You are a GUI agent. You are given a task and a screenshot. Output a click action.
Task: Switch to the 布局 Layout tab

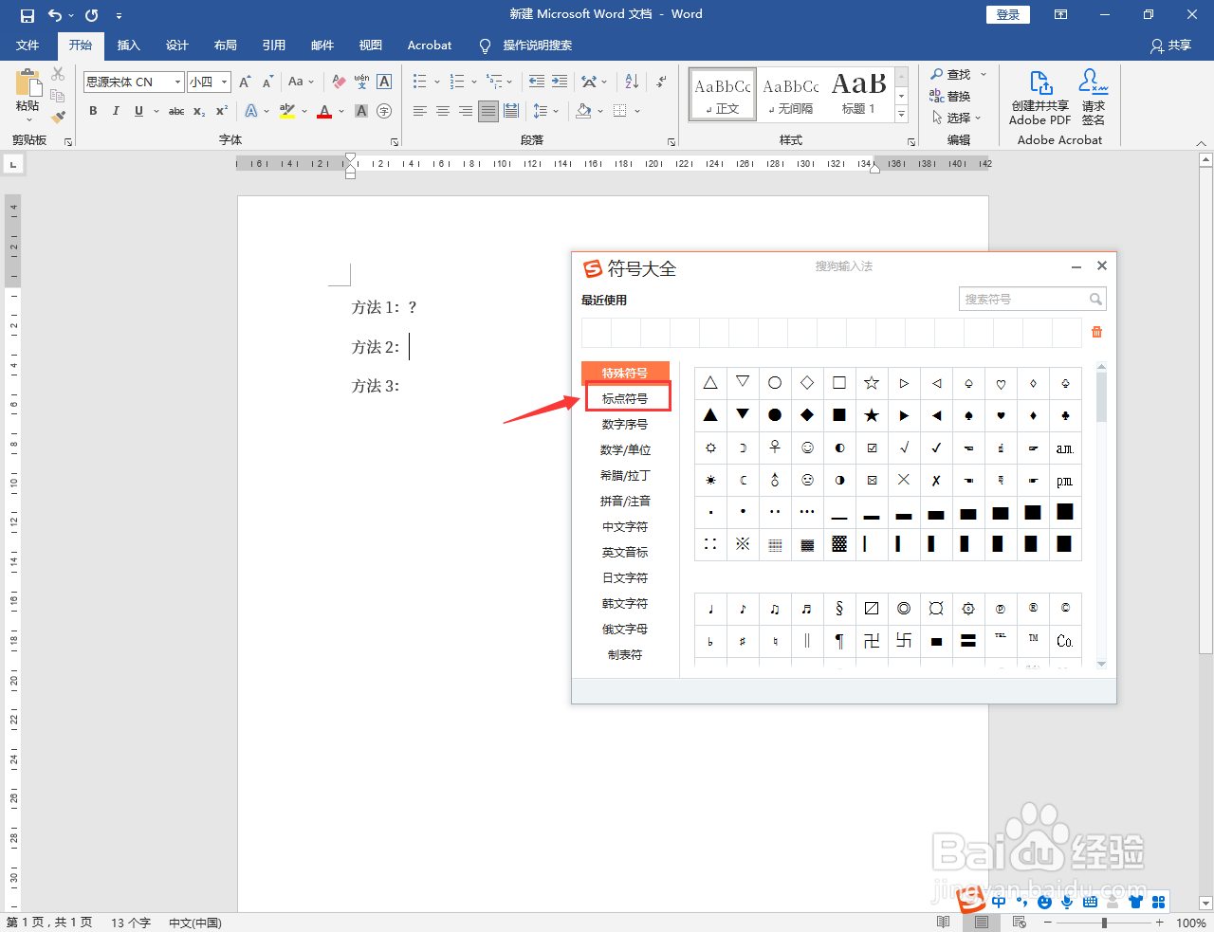225,46
